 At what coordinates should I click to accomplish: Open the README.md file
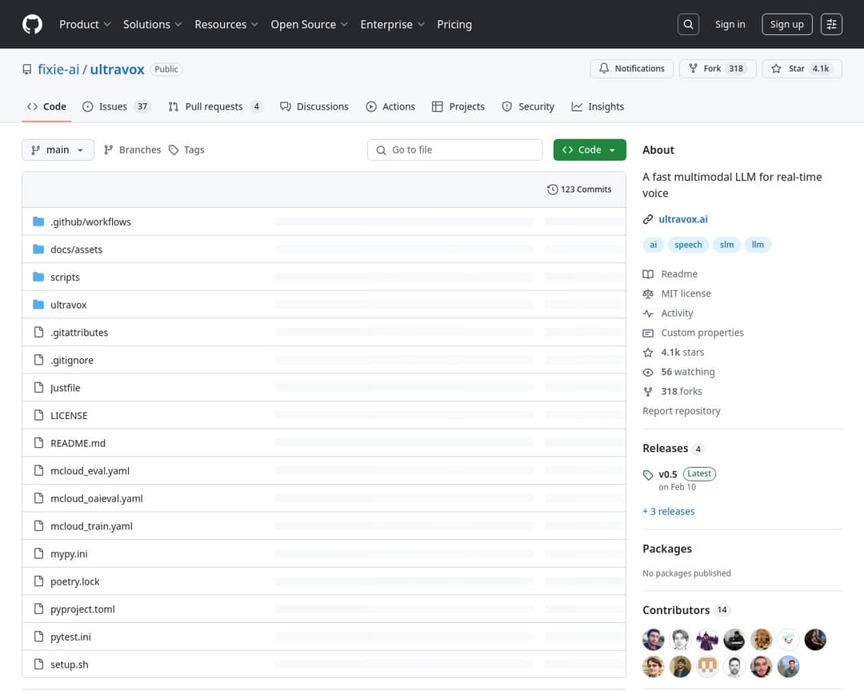coord(78,443)
